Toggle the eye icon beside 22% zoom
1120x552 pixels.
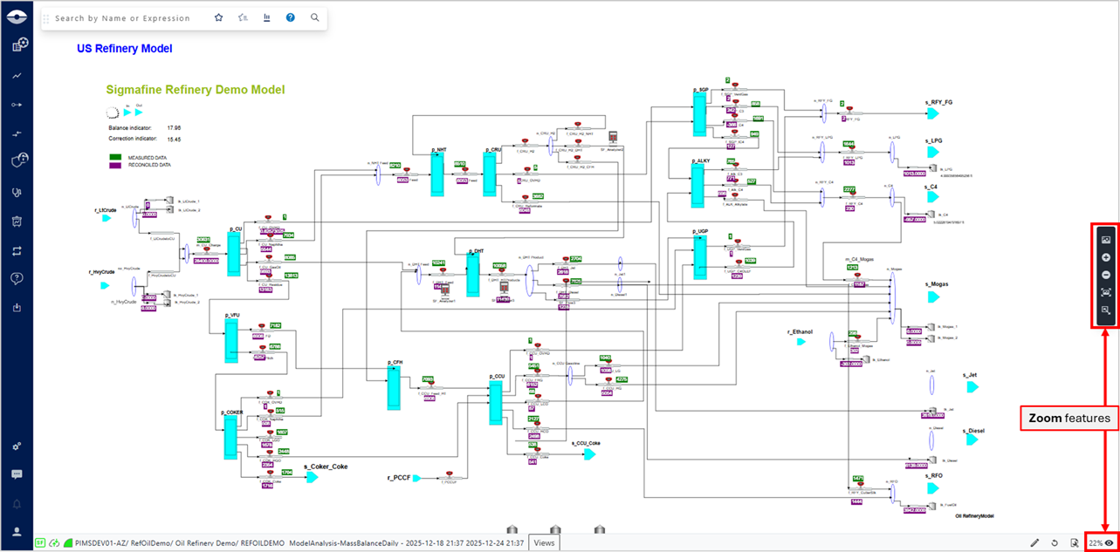coord(1110,543)
